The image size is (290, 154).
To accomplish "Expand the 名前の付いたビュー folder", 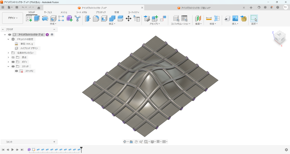I will pos(8,53).
